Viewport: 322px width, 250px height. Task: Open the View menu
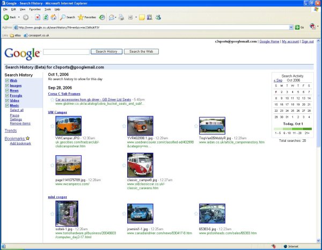[23, 9]
